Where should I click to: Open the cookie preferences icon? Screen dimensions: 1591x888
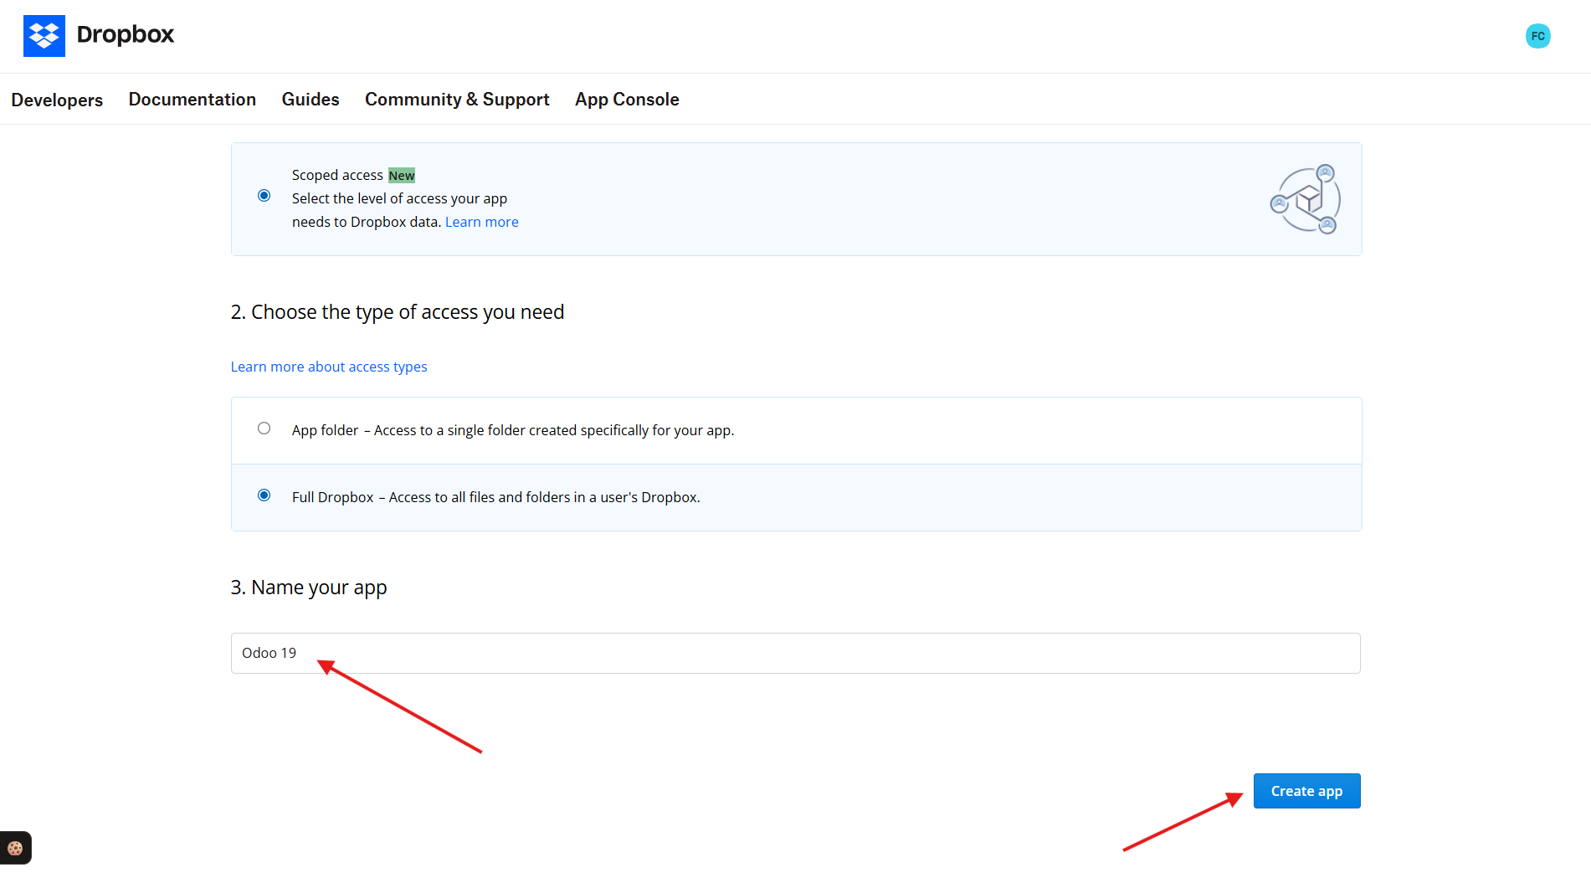pos(15,848)
